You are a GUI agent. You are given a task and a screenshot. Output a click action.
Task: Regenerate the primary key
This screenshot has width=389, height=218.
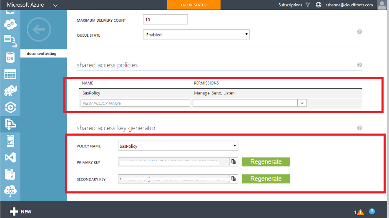(266, 162)
